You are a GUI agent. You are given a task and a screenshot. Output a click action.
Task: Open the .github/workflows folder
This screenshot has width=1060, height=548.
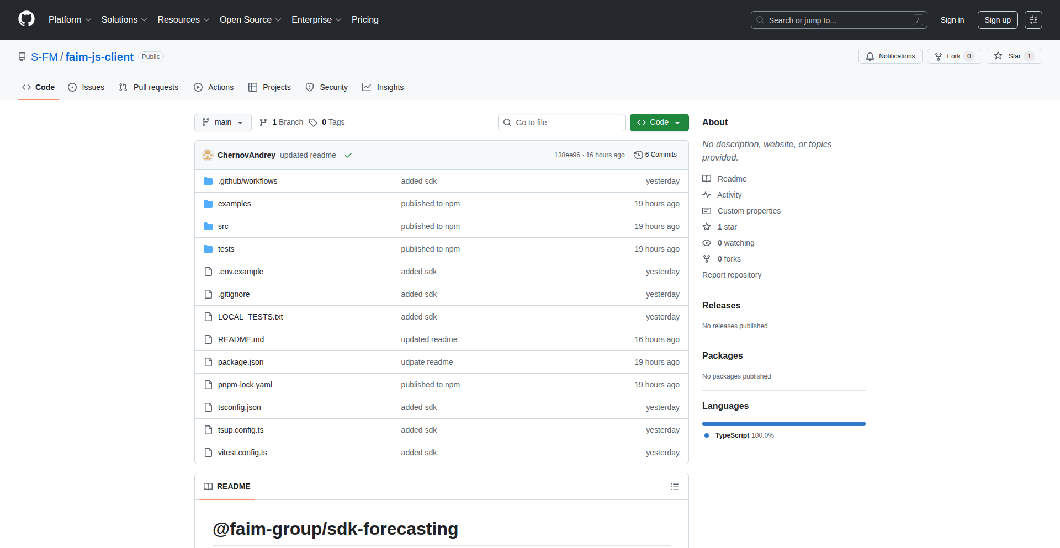(247, 181)
